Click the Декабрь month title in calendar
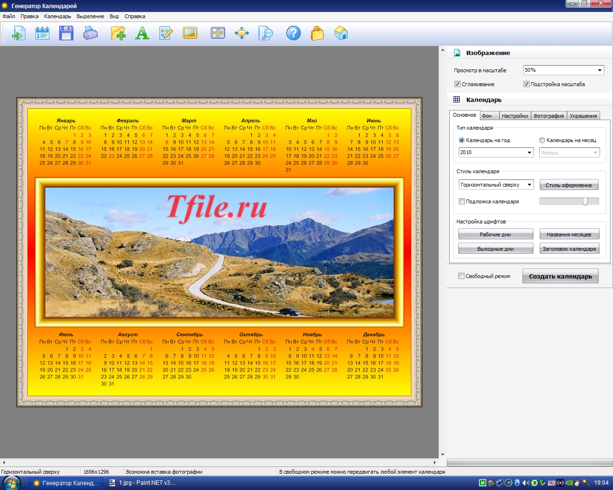 tap(374, 334)
